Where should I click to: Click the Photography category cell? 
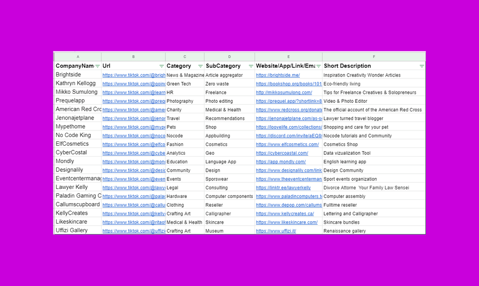click(x=185, y=101)
